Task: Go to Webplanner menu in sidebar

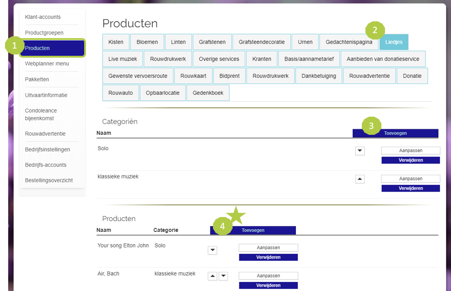Action: pyautogui.click(x=47, y=64)
